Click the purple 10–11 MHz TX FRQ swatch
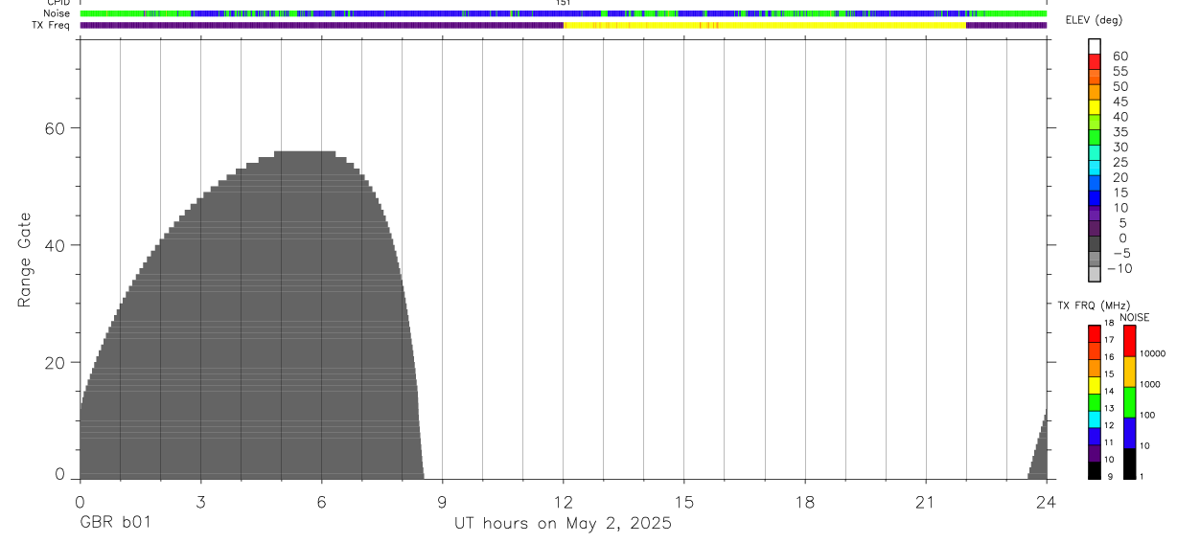This screenshot has width=1177, height=543. [1095, 453]
